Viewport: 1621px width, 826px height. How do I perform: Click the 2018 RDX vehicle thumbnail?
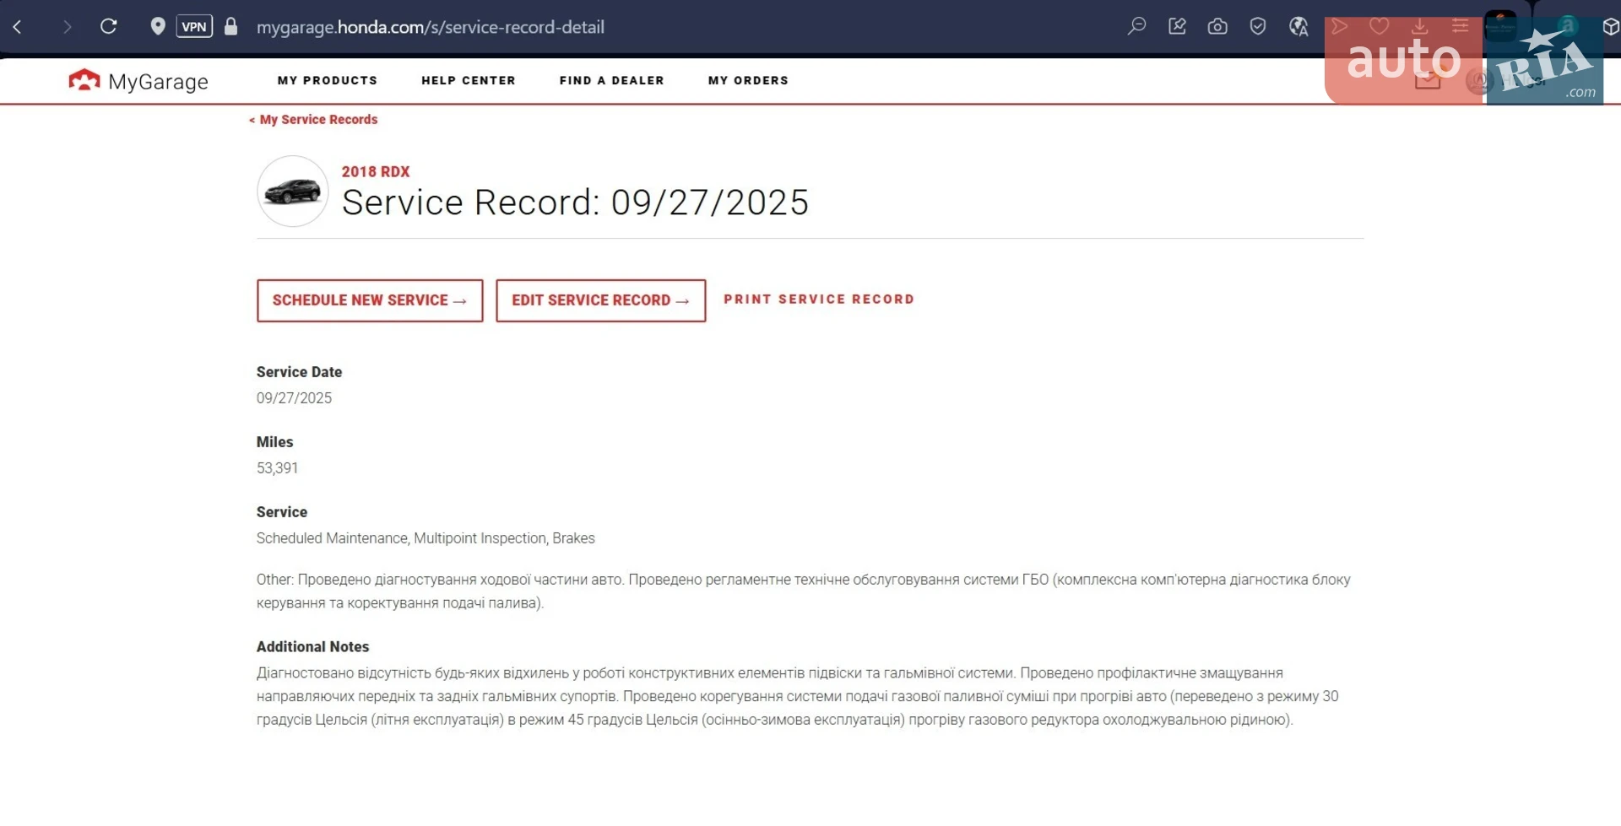293,192
